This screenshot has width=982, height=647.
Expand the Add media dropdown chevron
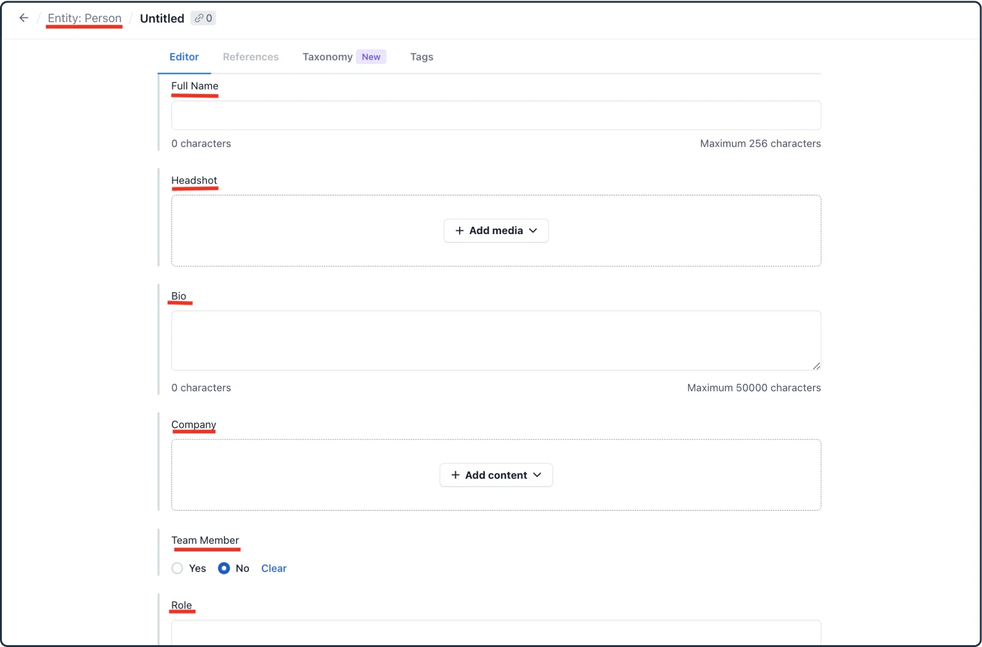click(533, 230)
